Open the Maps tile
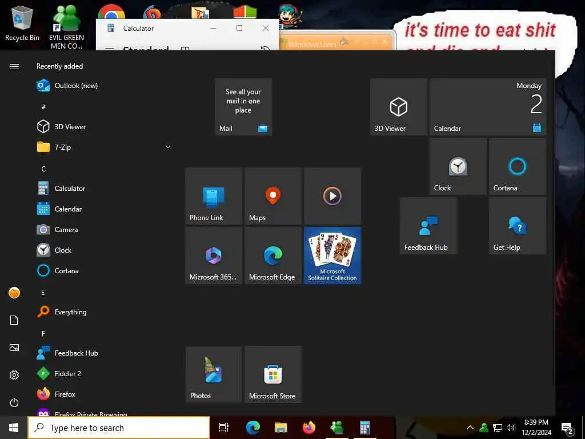 [273, 196]
